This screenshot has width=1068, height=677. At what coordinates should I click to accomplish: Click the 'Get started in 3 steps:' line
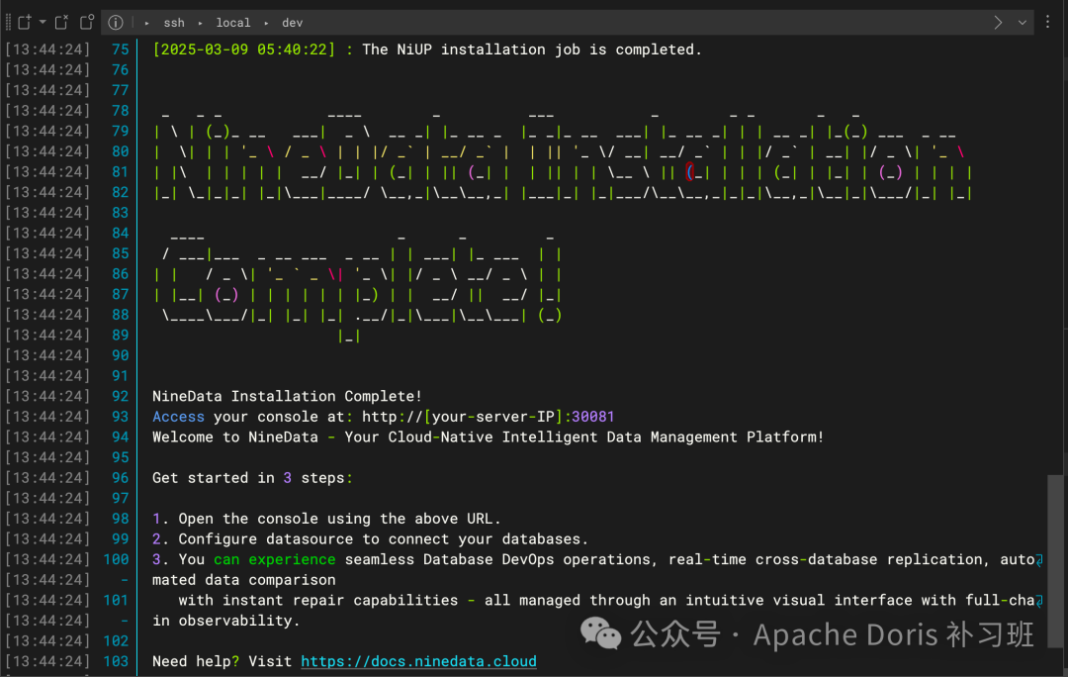253,478
